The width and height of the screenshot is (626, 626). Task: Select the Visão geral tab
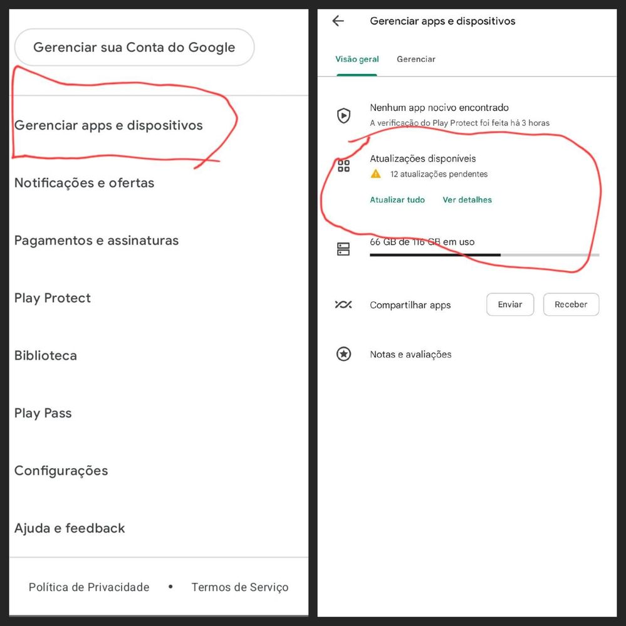click(x=357, y=59)
